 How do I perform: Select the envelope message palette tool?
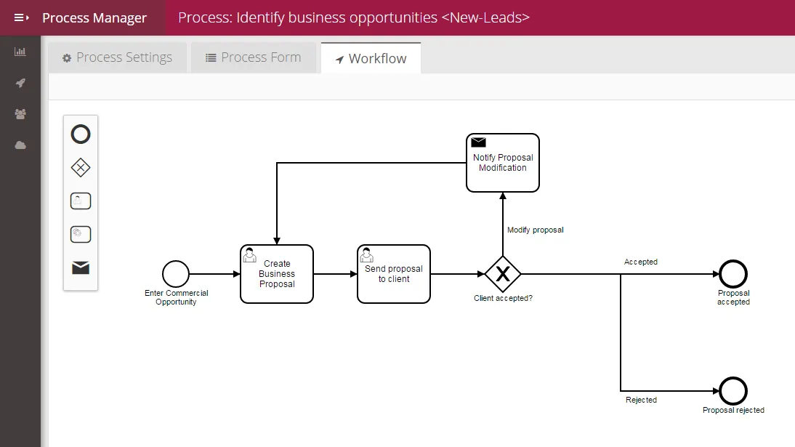click(x=81, y=268)
